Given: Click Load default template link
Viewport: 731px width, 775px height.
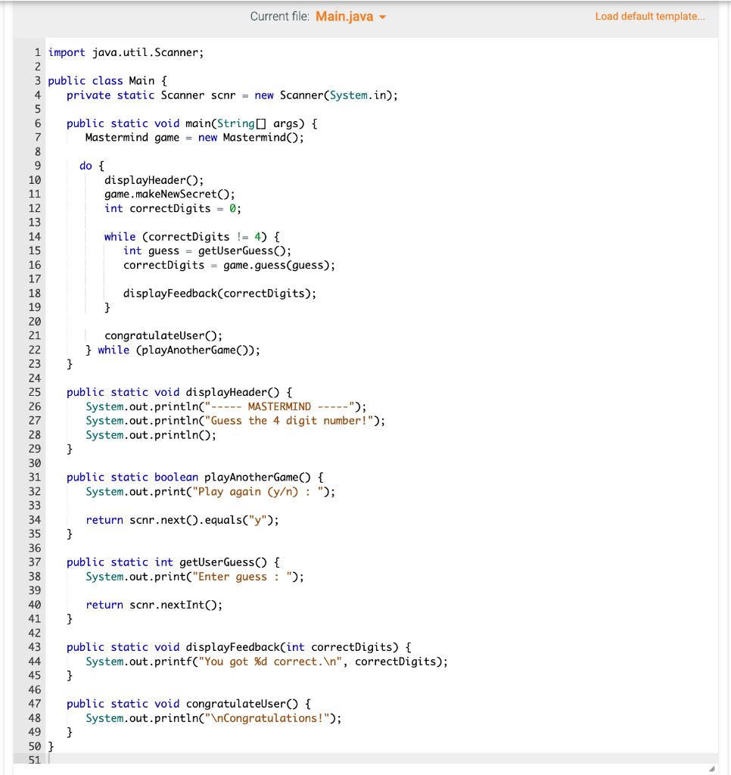Looking at the screenshot, I should 649,16.
